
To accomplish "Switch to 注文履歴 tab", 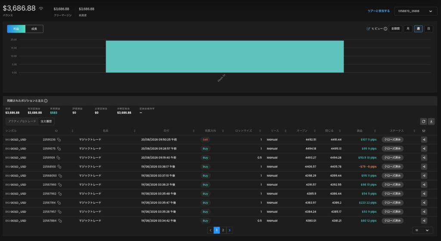I will tap(46, 122).
